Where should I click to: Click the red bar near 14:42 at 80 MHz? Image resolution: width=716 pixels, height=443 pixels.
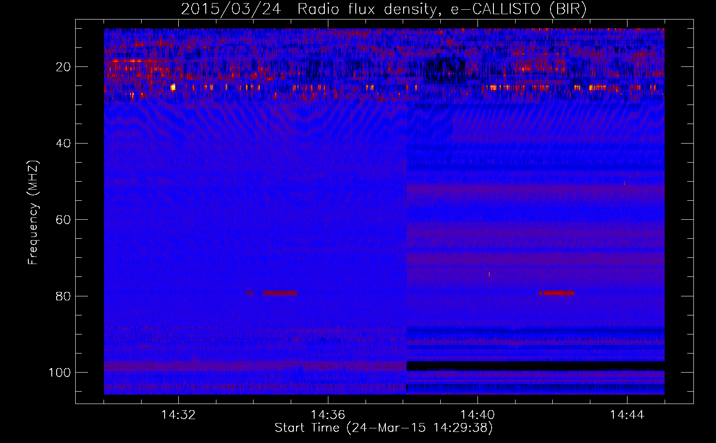pyautogui.click(x=558, y=293)
